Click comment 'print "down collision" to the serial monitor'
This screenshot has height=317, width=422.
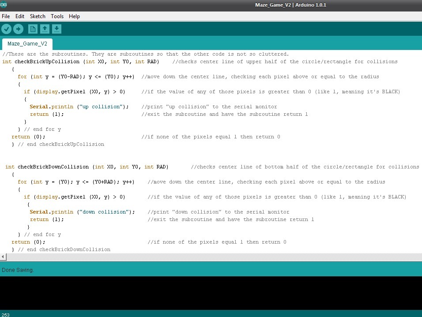(x=219, y=212)
